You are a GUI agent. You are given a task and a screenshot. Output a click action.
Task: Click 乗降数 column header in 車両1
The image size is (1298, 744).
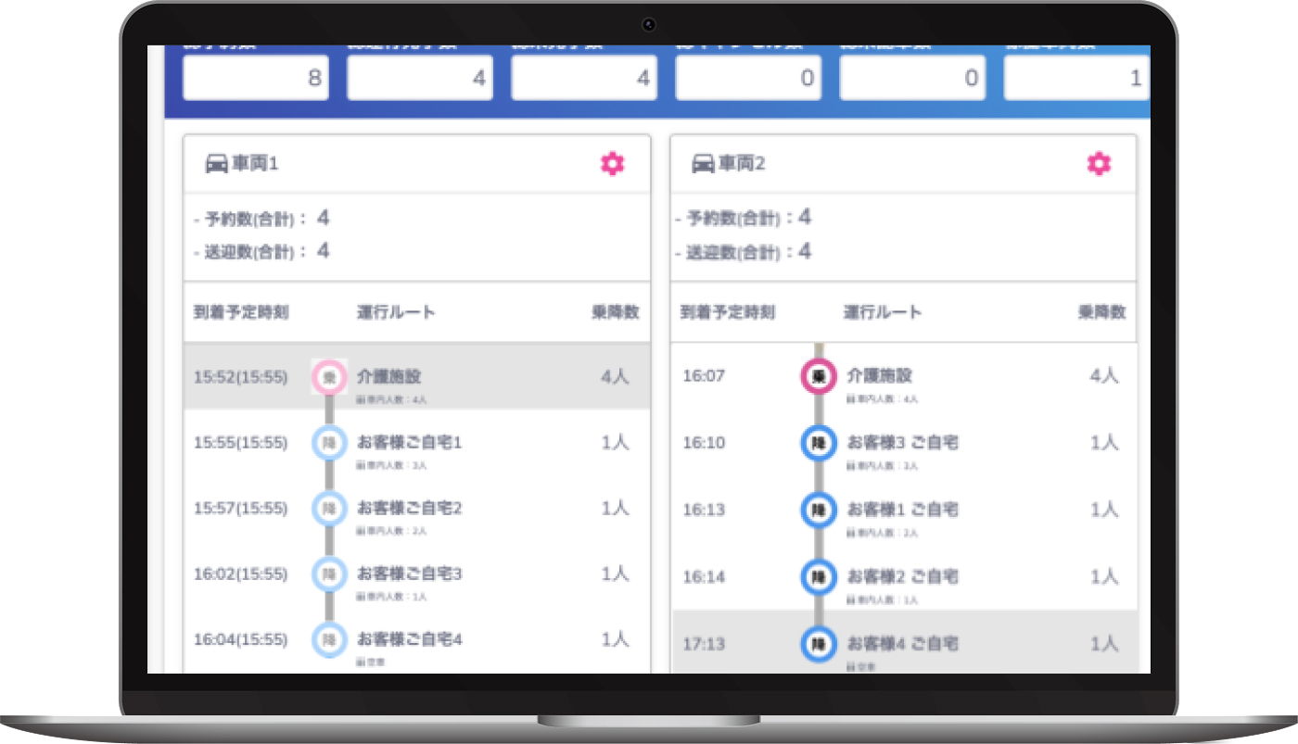(615, 312)
